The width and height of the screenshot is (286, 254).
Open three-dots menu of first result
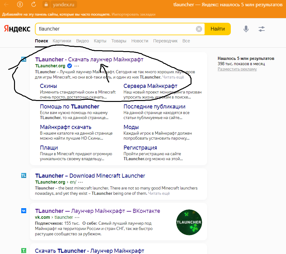point(77,66)
